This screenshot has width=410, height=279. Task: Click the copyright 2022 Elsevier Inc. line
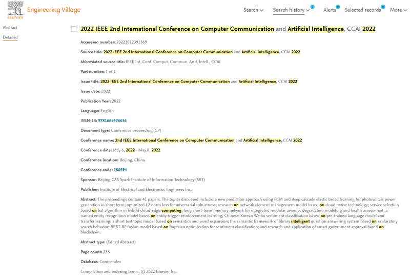129,272
